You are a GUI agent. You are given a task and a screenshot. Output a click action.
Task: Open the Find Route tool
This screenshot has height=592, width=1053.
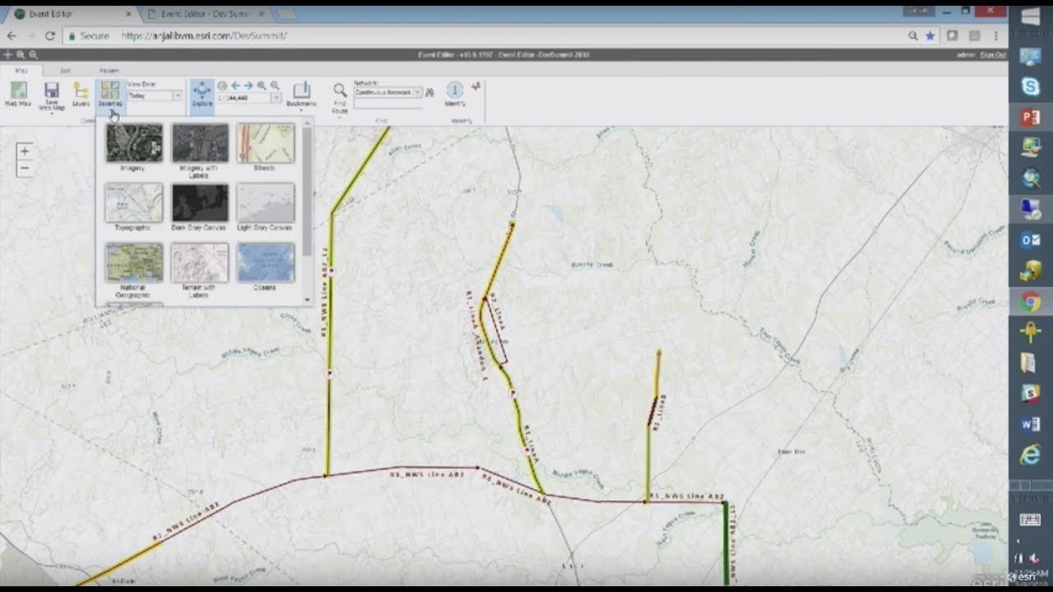point(340,96)
